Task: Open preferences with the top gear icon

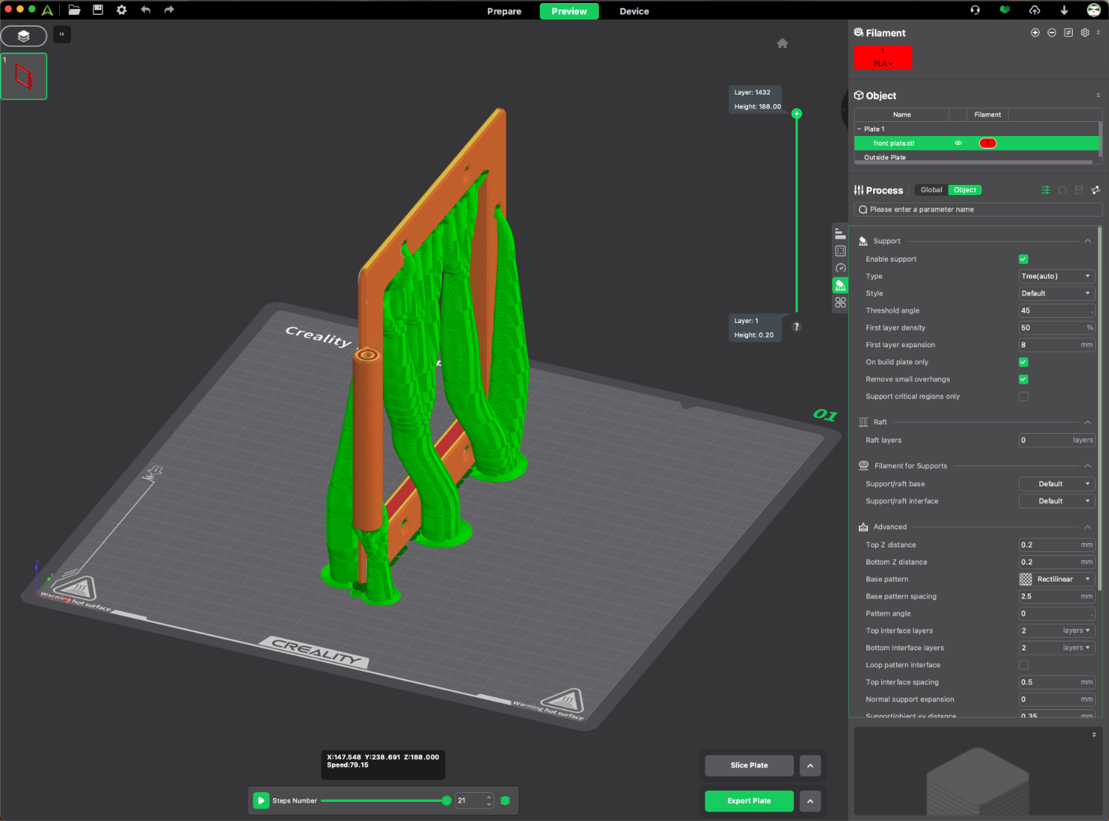Action: click(x=122, y=10)
